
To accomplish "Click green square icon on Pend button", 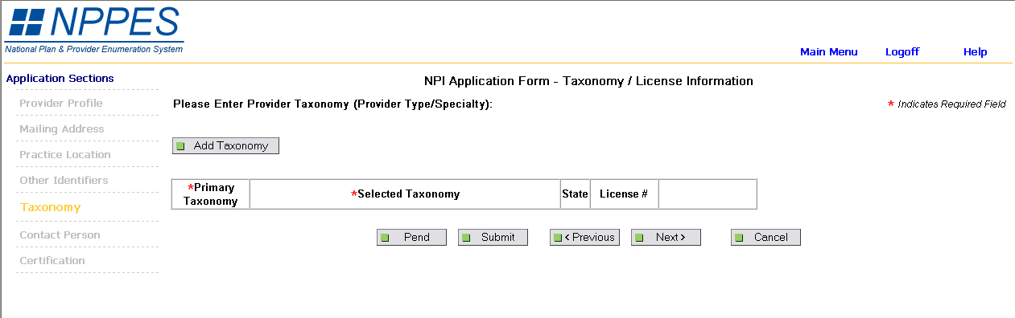I will point(386,238).
